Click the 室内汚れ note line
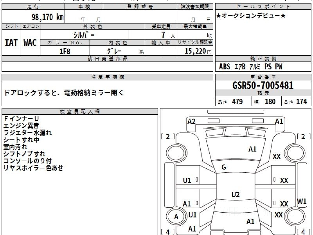This screenshot has width=313, height=235. point(15,147)
